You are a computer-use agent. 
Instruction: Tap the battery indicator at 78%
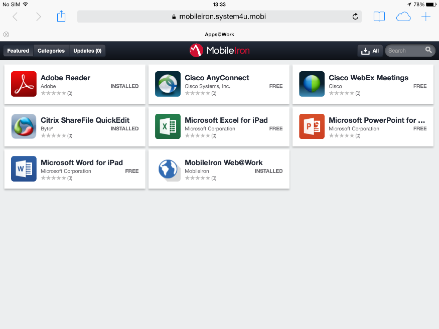click(x=430, y=5)
